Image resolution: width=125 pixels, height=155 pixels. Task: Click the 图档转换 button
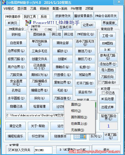[40, 34]
